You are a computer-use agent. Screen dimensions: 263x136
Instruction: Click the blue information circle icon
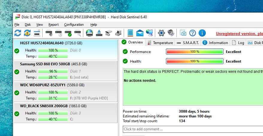pos(202,33)
